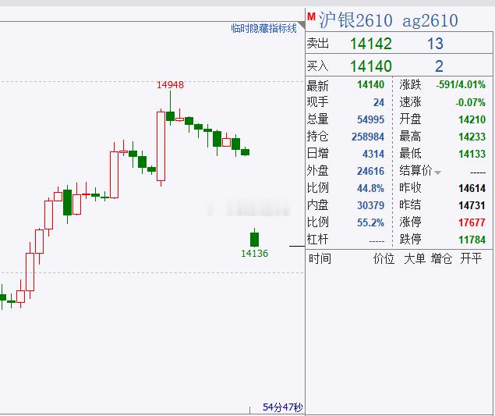This screenshot has width=495, height=416.
Task: Click the 涨停 value 17677
Action: point(472,222)
